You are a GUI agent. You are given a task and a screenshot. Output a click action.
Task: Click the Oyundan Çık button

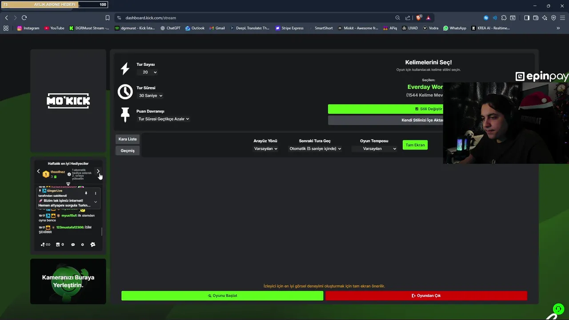click(x=426, y=296)
